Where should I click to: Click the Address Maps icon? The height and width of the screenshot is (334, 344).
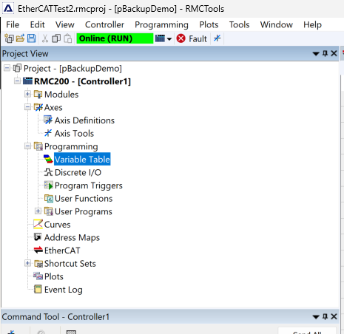pos(38,237)
